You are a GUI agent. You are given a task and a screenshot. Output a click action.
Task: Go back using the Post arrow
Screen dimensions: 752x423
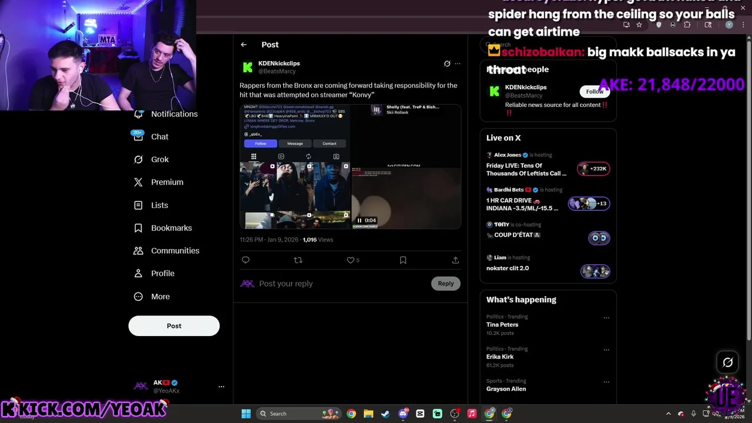[x=244, y=45]
